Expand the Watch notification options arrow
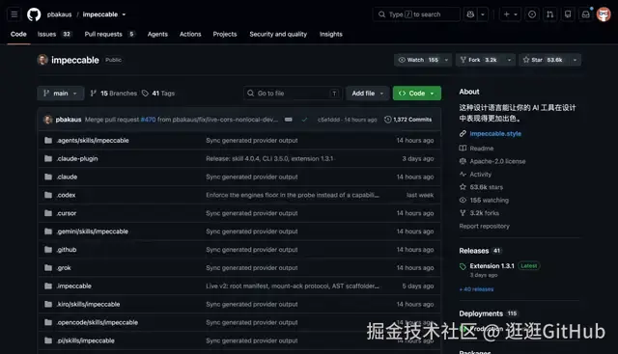The width and height of the screenshot is (618, 354). 446,60
